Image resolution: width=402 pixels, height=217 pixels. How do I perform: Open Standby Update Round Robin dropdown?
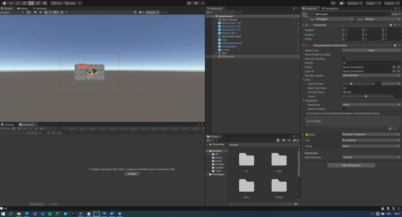pyautogui.click(x=372, y=75)
